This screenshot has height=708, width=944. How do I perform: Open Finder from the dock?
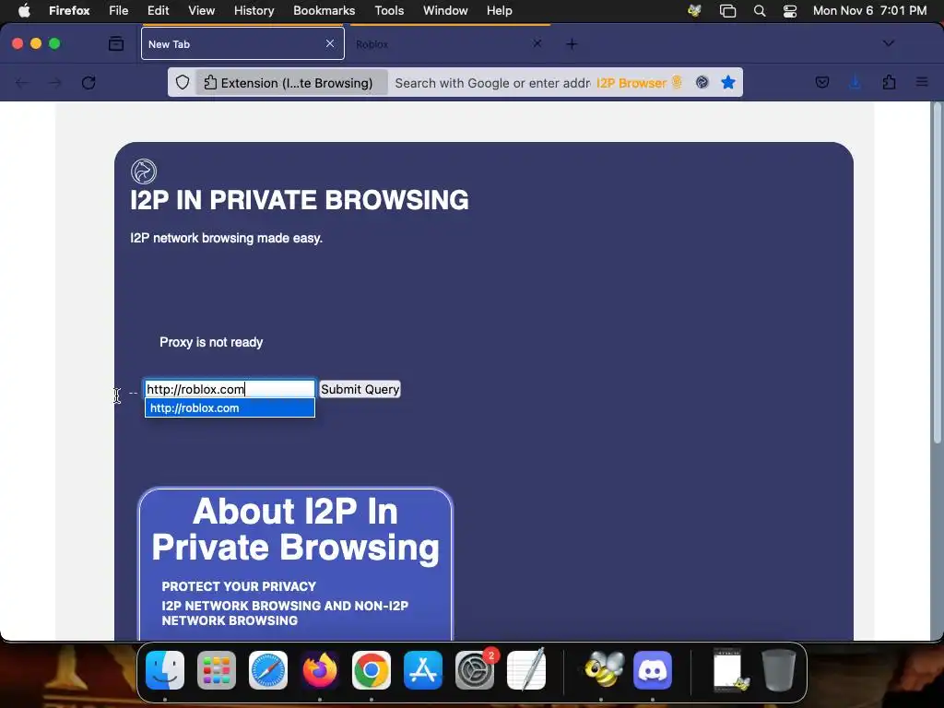(x=165, y=670)
